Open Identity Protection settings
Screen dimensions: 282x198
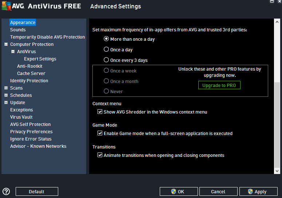(x=29, y=81)
